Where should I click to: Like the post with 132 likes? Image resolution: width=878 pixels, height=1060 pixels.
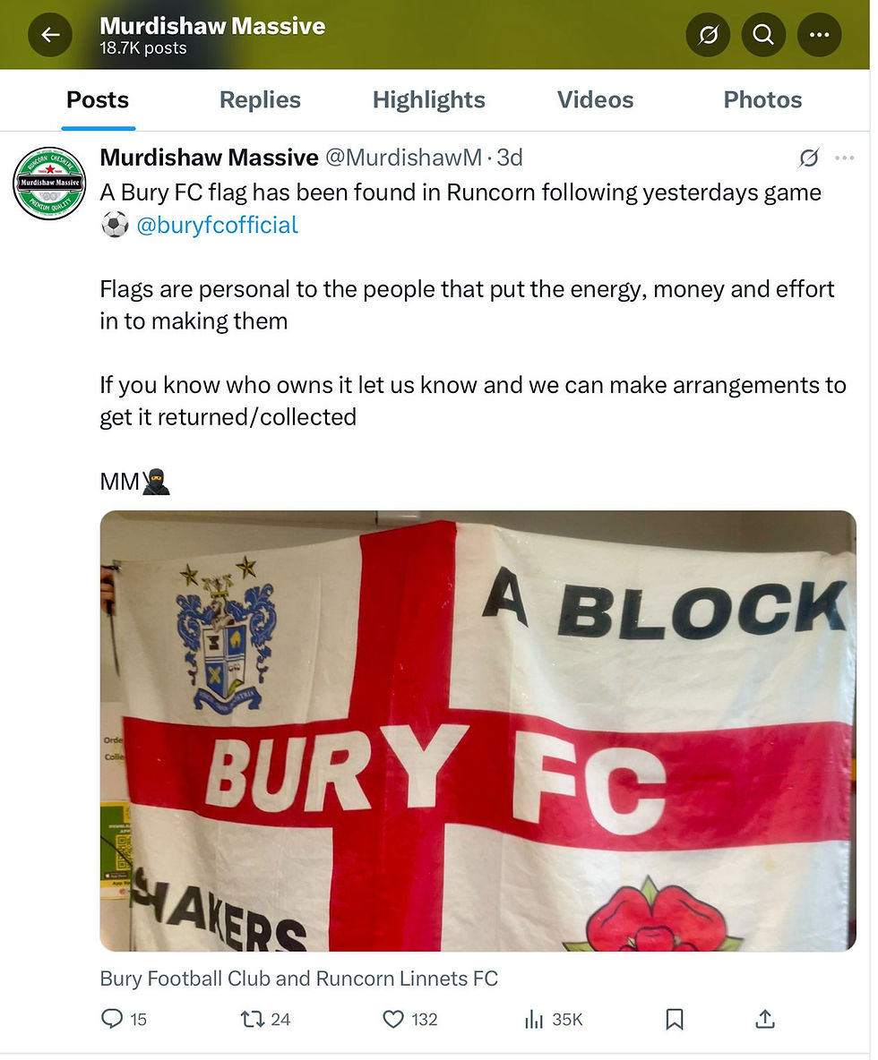(410, 1019)
